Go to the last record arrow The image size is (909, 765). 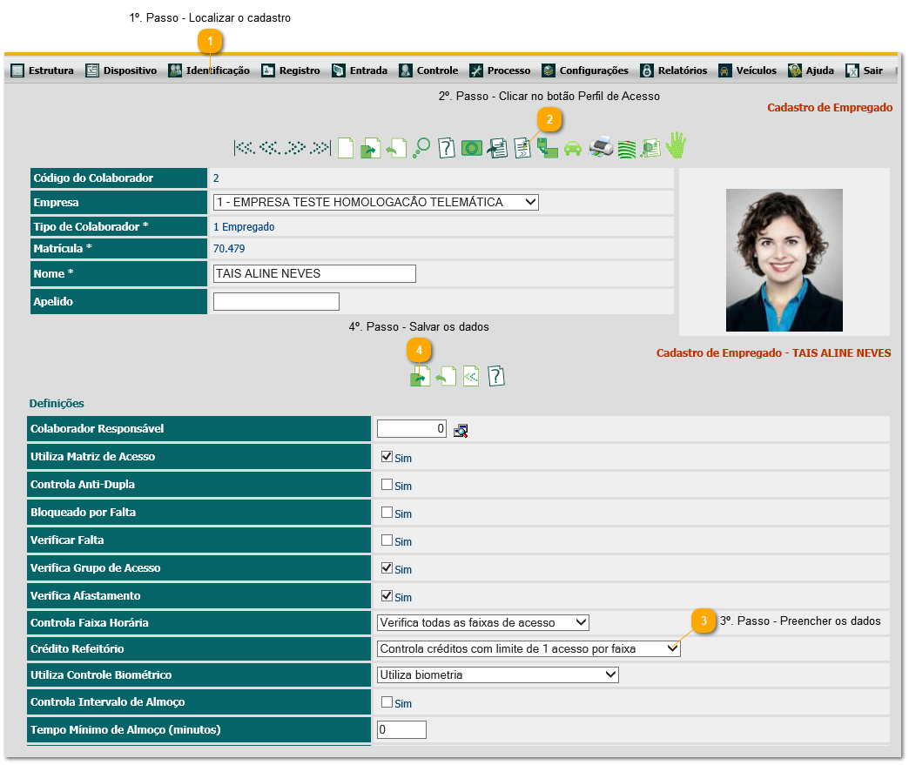[x=321, y=147]
